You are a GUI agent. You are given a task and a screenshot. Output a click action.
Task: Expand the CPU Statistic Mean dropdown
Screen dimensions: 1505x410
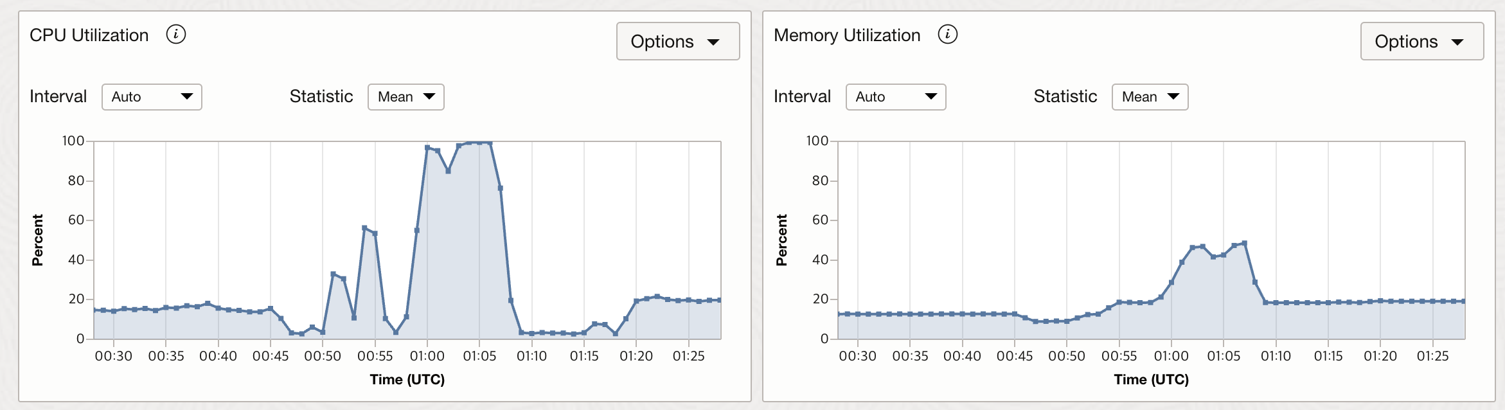coord(405,97)
